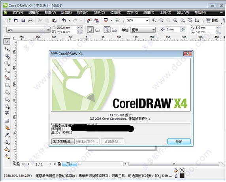The width and height of the screenshot is (226, 182).
Task: Select the Pick tool in the toolbox
Action: 7,41
